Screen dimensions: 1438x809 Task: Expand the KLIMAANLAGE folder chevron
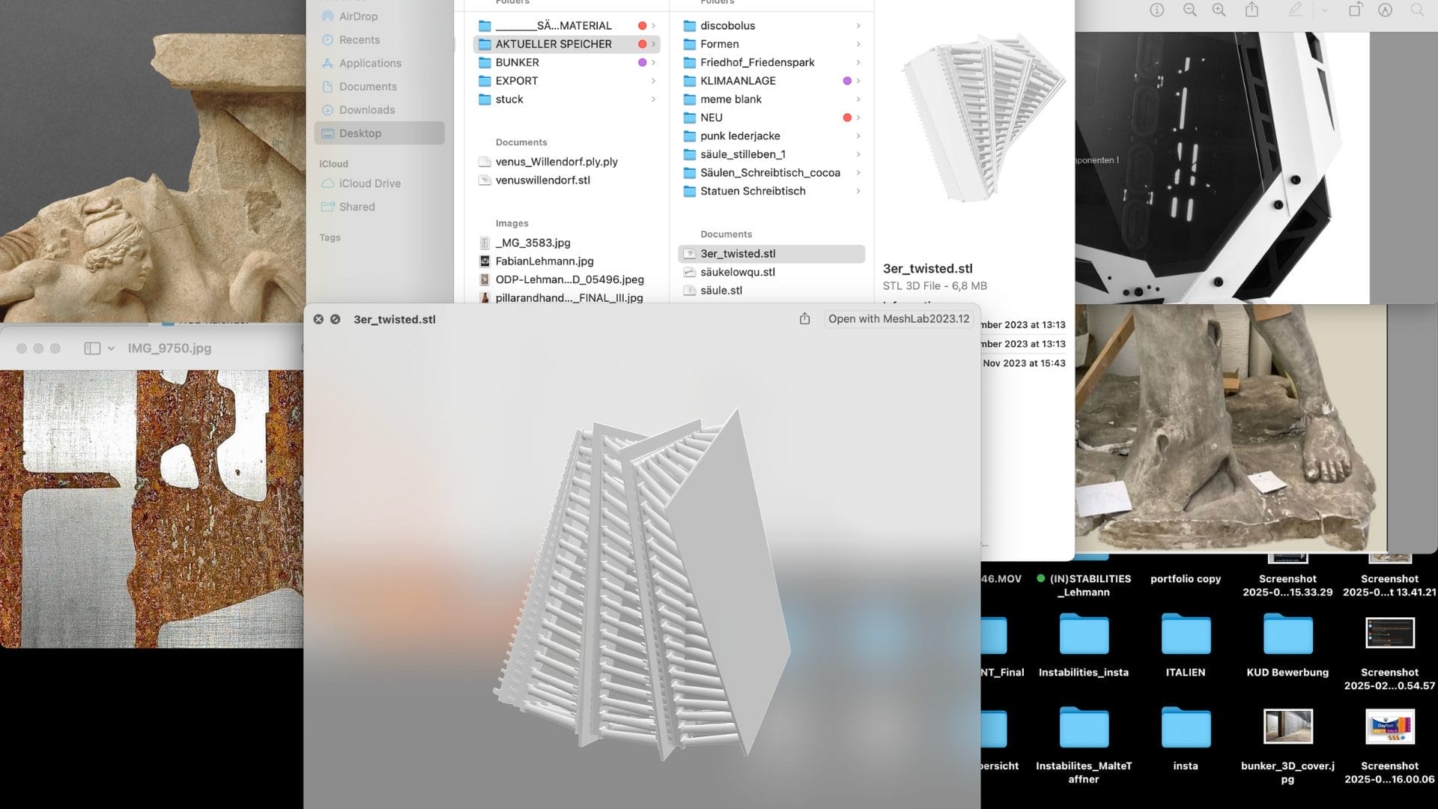[x=858, y=81]
